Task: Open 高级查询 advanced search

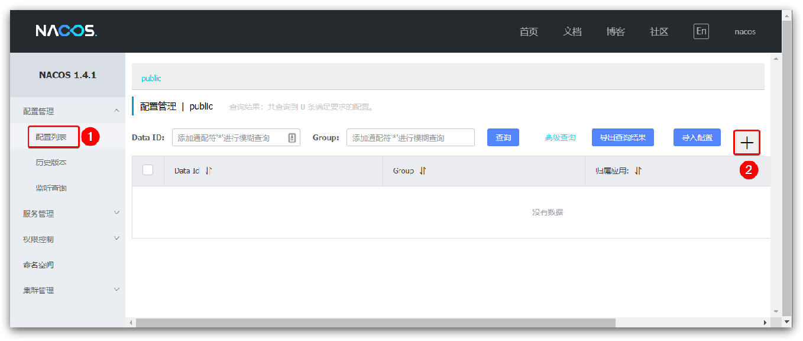Action: click(x=559, y=137)
